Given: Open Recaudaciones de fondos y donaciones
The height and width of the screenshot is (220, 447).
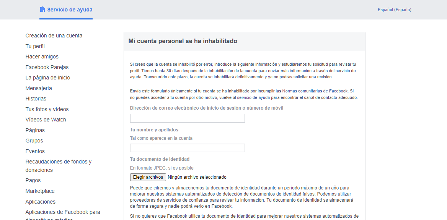Looking at the screenshot, I should pyautogui.click(x=59, y=166).
